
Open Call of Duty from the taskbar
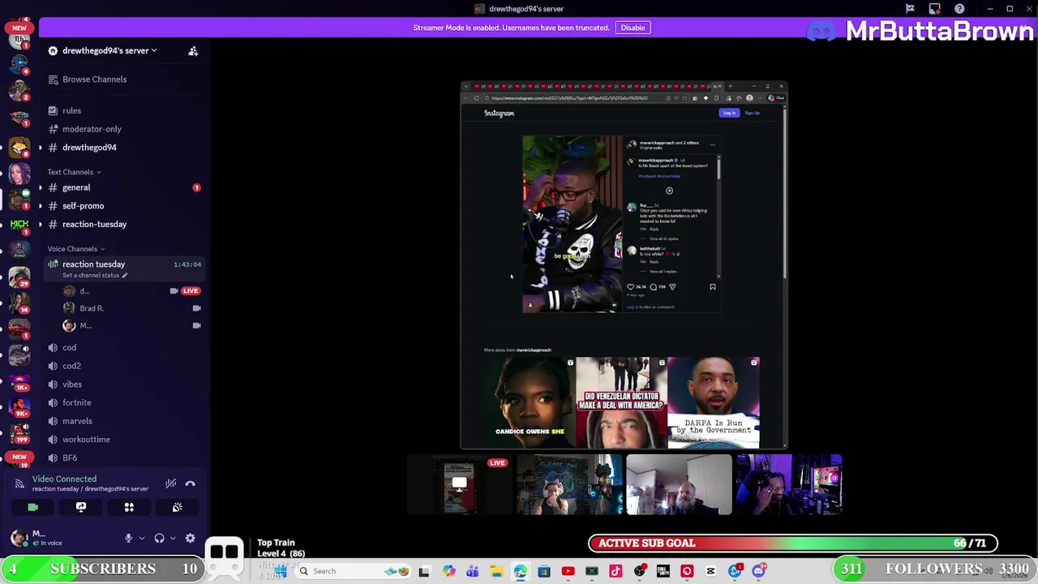point(663,571)
